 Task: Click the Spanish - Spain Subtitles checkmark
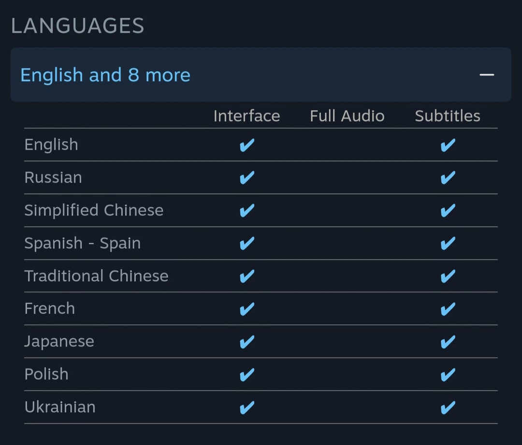(448, 243)
